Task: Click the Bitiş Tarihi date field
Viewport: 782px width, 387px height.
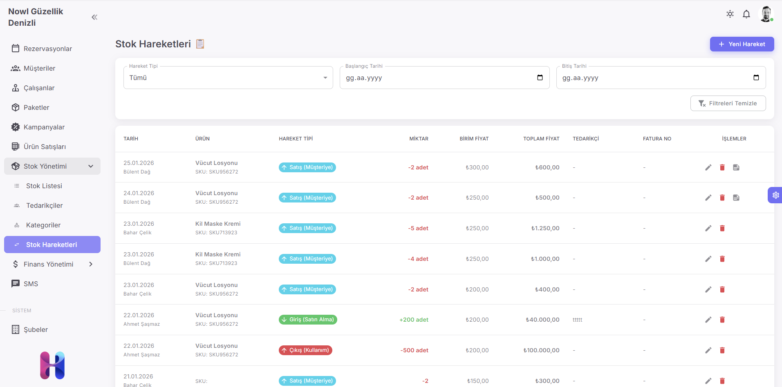Action: pyautogui.click(x=654, y=78)
